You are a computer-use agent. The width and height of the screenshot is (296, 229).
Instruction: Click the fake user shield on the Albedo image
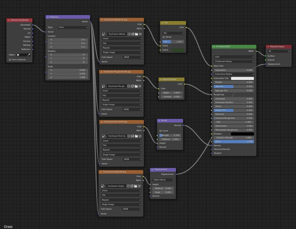128,34
